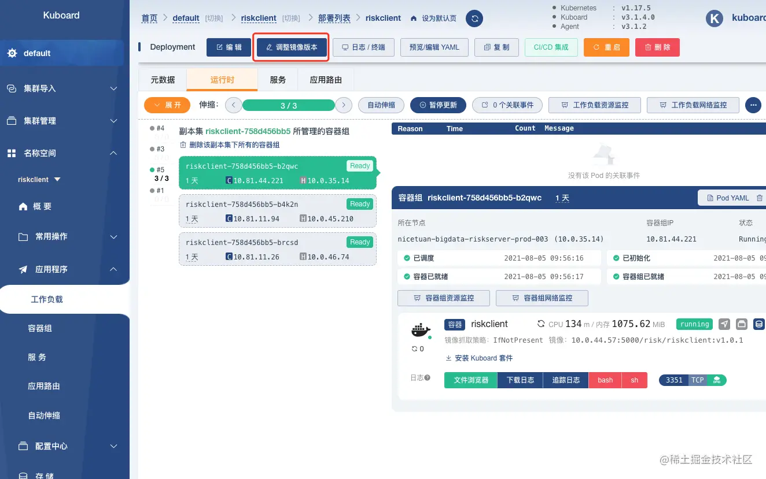This screenshot has height=479, width=766.
Task: Expand the 配置中心 chevron arrow
Action: [113, 446]
